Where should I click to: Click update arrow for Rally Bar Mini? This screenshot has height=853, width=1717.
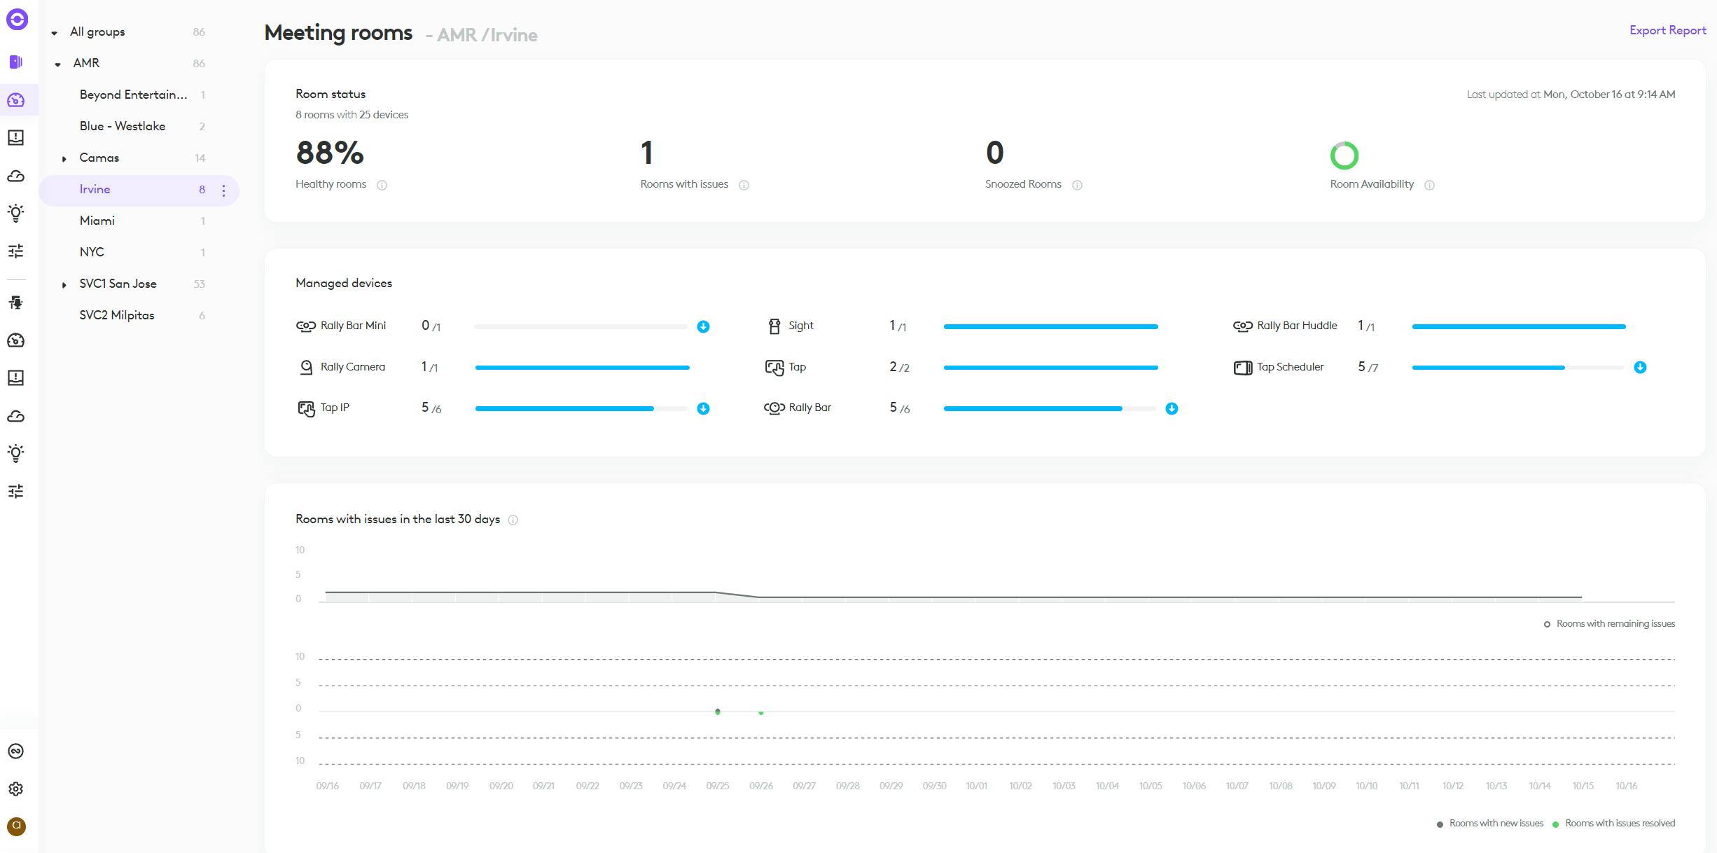pos(703,326)
